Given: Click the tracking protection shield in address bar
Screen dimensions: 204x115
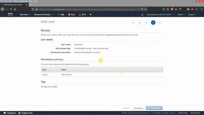Looking at the screenshot, I should pyautogui.click(x=33, y=9).
